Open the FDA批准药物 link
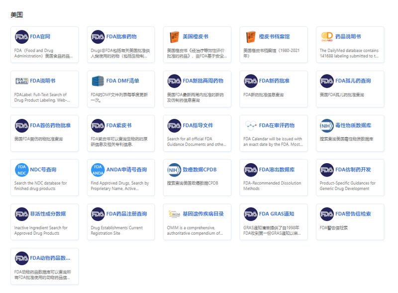The width and height of the screenshot is (398, 293). 121,36
